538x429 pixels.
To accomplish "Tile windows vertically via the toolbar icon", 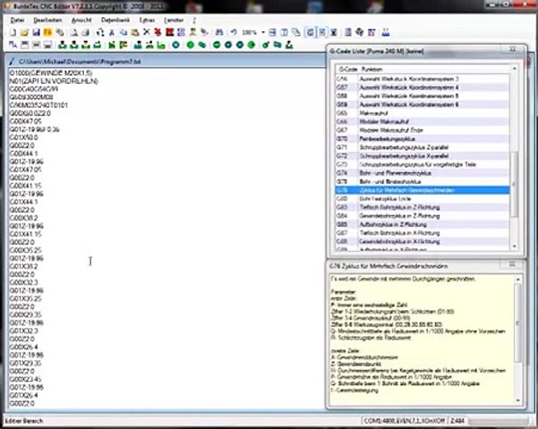I will [284, 32].
